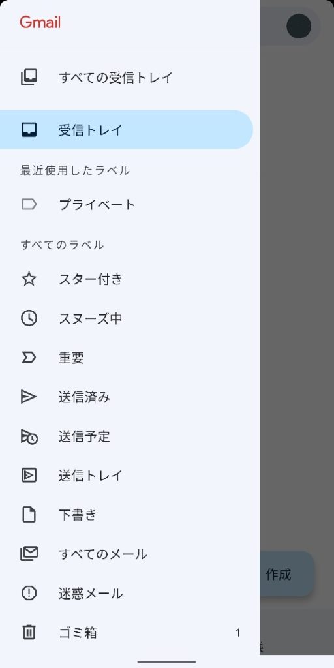Screen dimensions: 334x668
Task: Open starred mail via star icon
Action: point(29,279)
